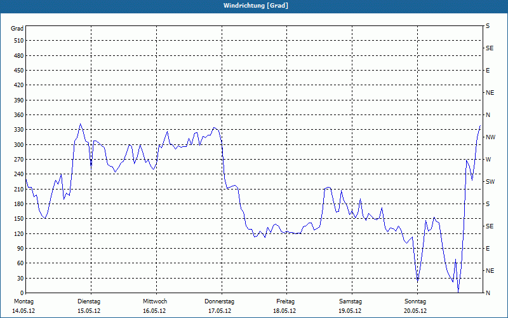
Task: Click the 0 y-axis value
Action: pos(22,293)
